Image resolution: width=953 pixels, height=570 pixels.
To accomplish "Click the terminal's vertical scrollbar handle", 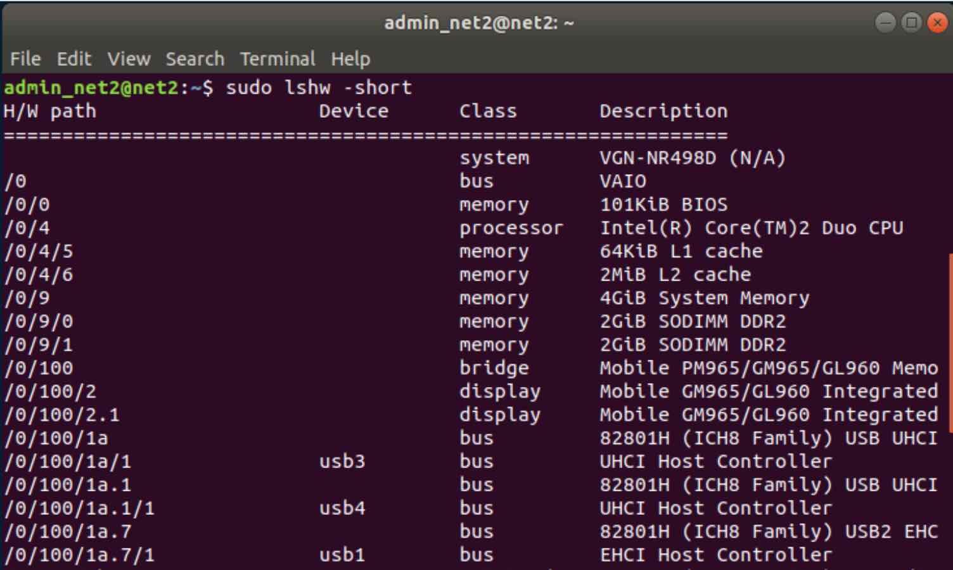I will pos(950,342).
